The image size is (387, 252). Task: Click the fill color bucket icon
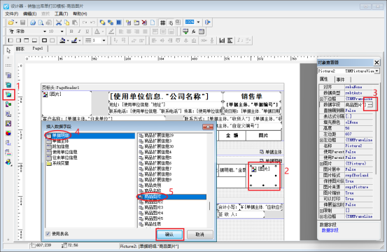(x=63, y=40)
